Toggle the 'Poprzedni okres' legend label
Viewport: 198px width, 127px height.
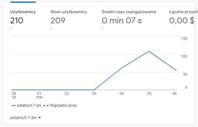click(64, 106)
